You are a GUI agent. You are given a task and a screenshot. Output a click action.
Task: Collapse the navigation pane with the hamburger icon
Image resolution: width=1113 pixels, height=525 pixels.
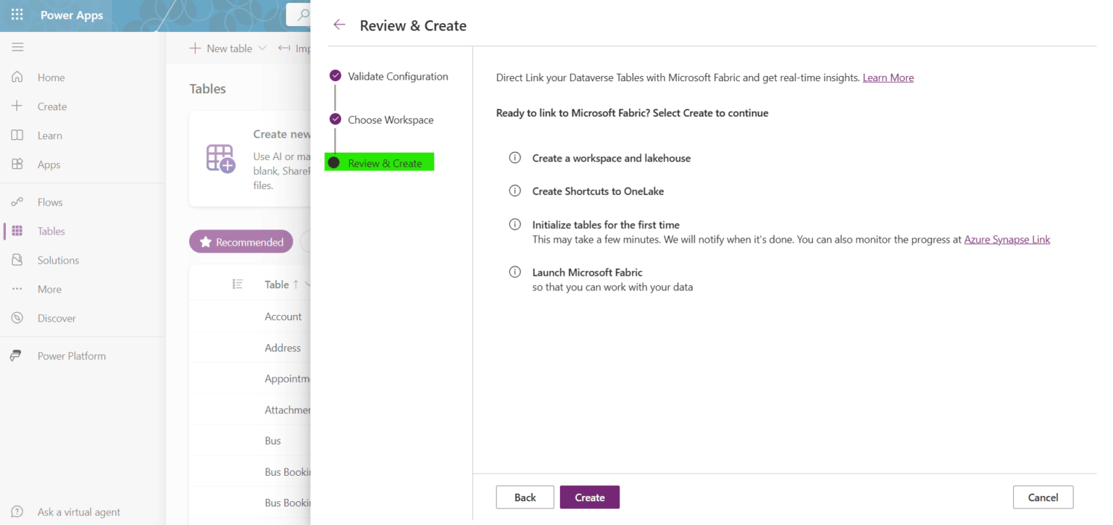click(17, 46)
